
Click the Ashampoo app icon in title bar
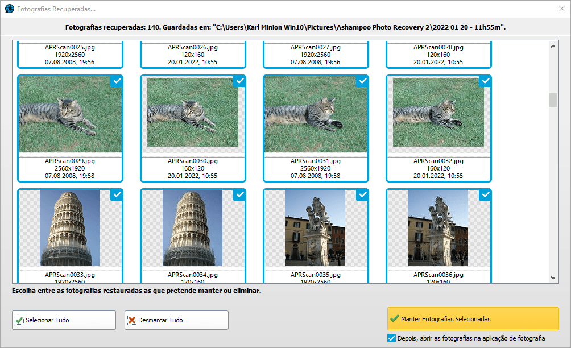click(9, 9)
